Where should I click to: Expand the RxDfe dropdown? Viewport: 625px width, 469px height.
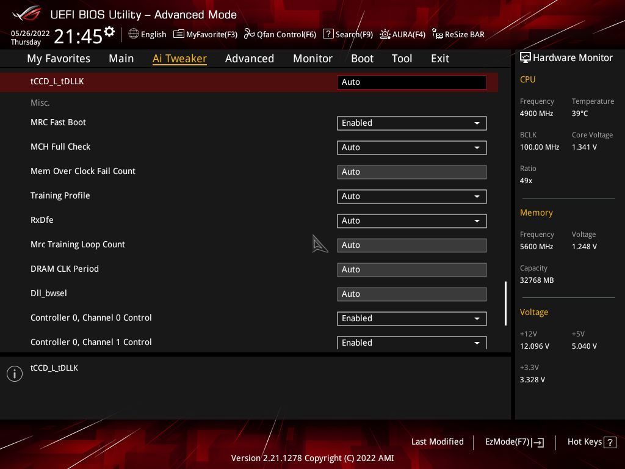pyautogui.click(x=412, y=220)
